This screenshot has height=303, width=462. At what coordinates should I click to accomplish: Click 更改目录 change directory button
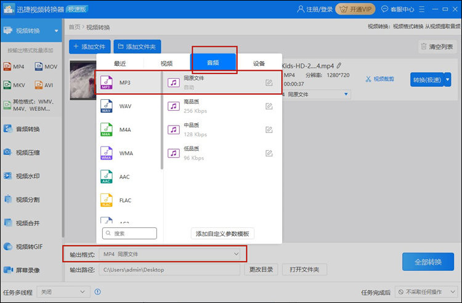click(261, 269)
